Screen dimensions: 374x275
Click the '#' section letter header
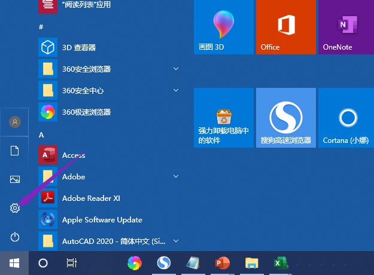pos(41,27)
